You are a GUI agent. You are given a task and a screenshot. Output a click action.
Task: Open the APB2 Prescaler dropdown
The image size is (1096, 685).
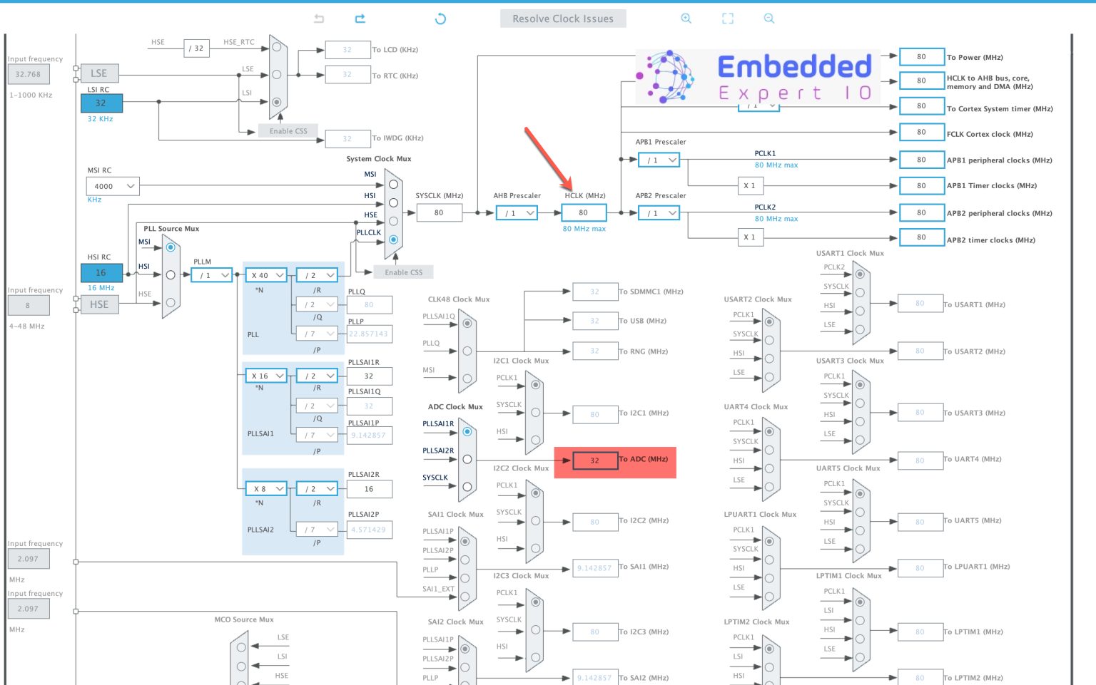coord(658,212)
